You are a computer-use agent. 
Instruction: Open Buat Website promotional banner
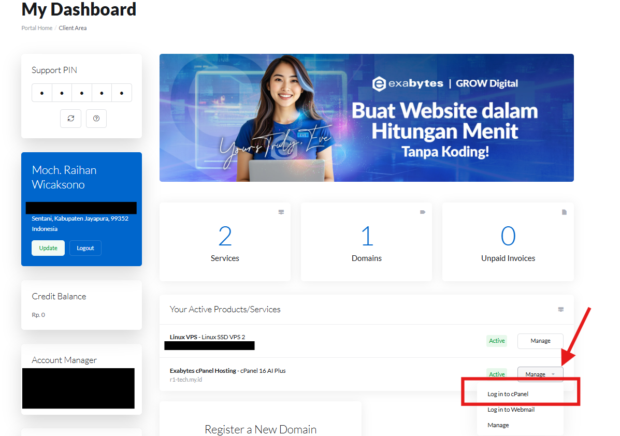tap(367, 118)
